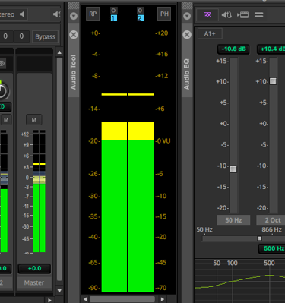Click the Master +0.0 level field
285x303 pixels.
(34, 268)
